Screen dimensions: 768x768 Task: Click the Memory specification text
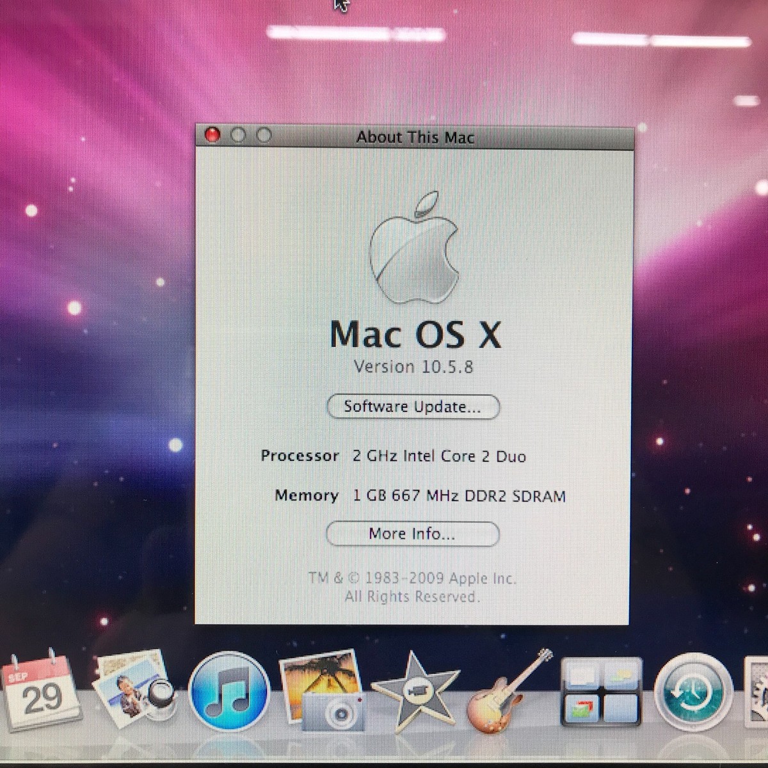click(x=420, y=495)
